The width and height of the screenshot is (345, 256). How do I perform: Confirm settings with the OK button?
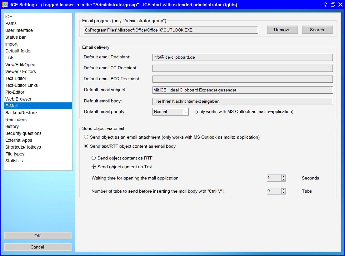[37, 236]
